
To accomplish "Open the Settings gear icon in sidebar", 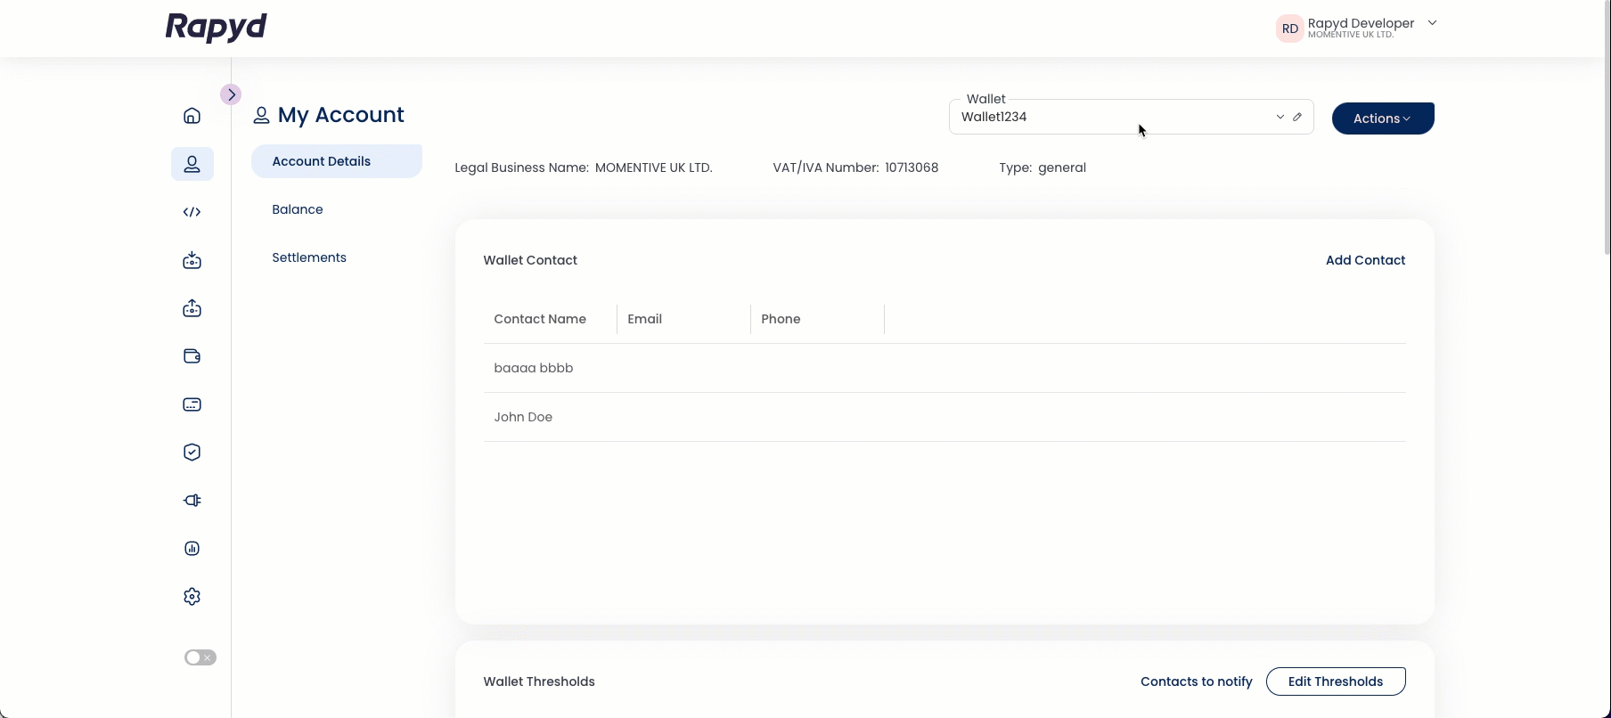I will pyautogui.click(x=192, y=597).
